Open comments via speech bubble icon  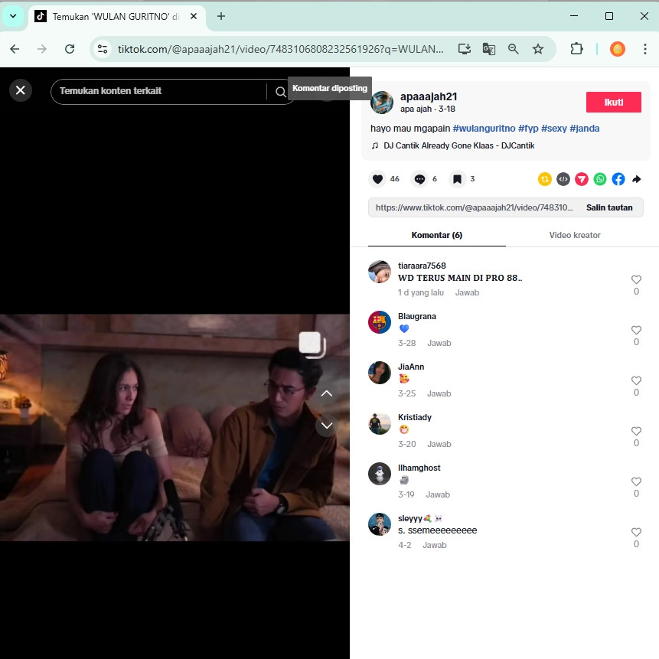click(419, 179)
